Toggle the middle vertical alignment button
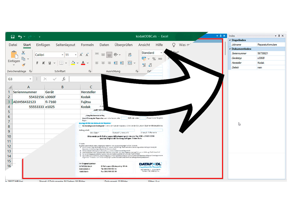Viewport: 293px width, 213px height. pyautogui.click(x=103, y=55)
